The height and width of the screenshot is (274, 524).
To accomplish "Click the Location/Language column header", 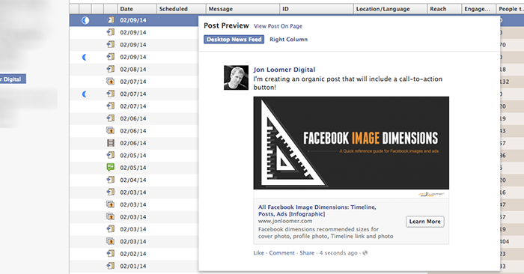I will 390,9.
